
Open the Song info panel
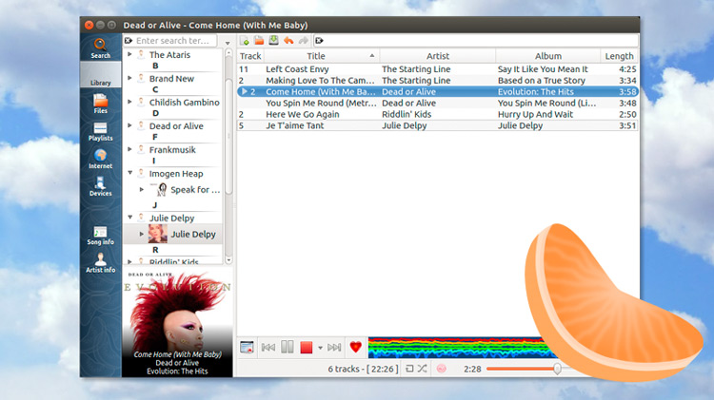pos(100,236)
